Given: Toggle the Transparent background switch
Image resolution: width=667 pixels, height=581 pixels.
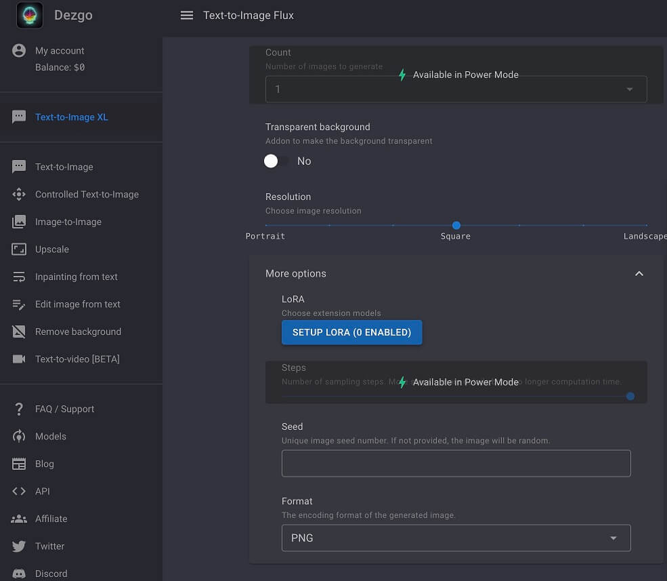Looking at the screenshot, I should 276,161.
